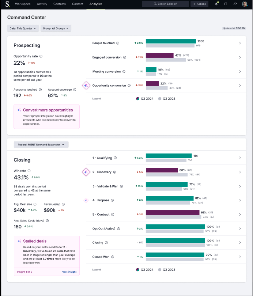
Task: Show info for Closed Won
Action: (x=113, y=257)
